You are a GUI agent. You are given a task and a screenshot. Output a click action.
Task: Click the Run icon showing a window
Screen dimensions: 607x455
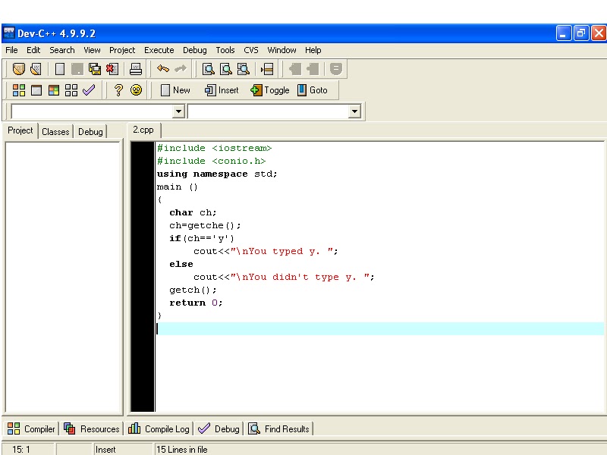(x=36, y=90)
